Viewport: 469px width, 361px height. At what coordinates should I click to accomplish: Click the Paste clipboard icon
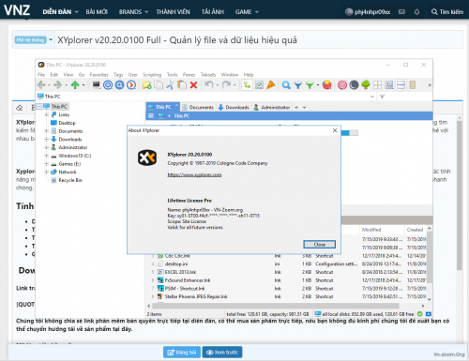coord(182,84)
